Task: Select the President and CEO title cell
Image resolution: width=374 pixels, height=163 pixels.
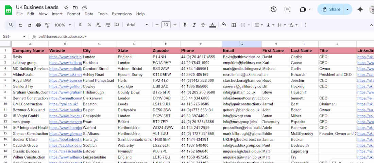Action: 338,75
